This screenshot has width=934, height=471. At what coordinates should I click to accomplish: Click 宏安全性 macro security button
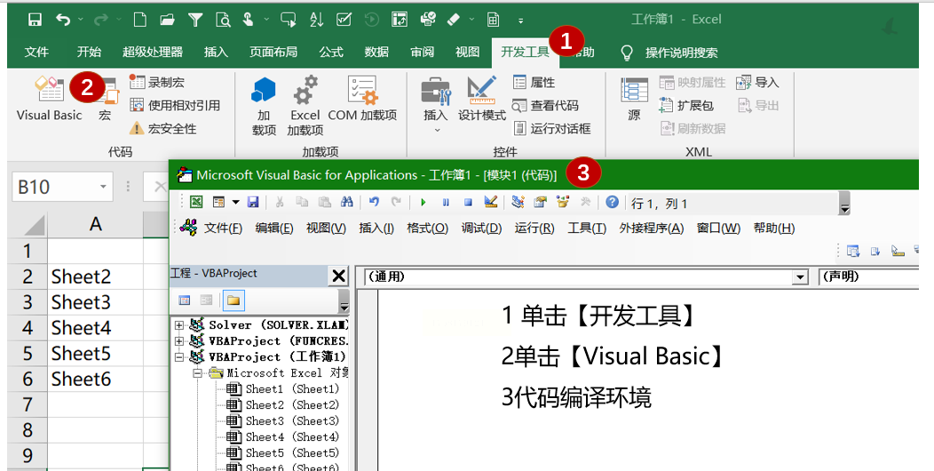click(x=163, y=129)
